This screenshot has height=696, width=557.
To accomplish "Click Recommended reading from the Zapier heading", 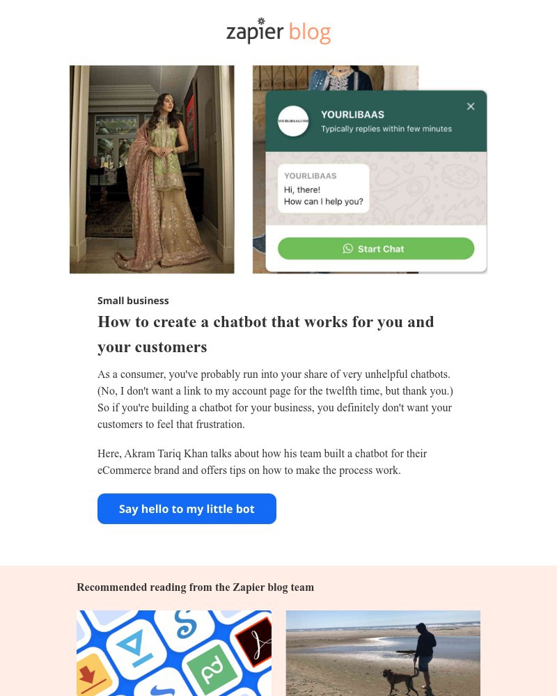I will click(196, 587).
